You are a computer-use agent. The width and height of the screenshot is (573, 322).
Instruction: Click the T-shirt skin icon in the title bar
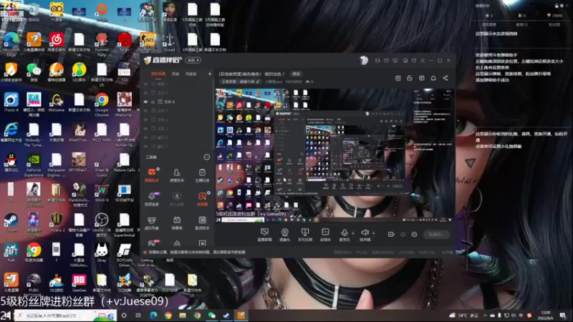[414, 60]
